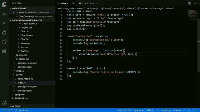Screen dimensions: 200x112
Task: Open the README.md file
Action: pyautogui.click(x=21, y=98)
